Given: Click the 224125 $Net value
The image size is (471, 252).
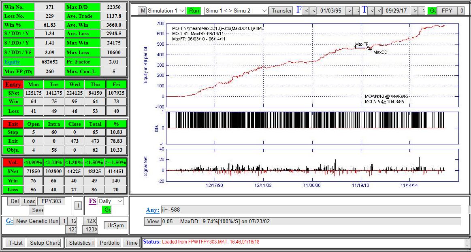Looking at the screenshot, I should (75, 93).
